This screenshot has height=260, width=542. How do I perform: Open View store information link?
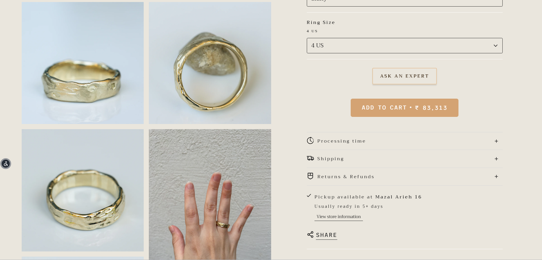coord(338,217)
